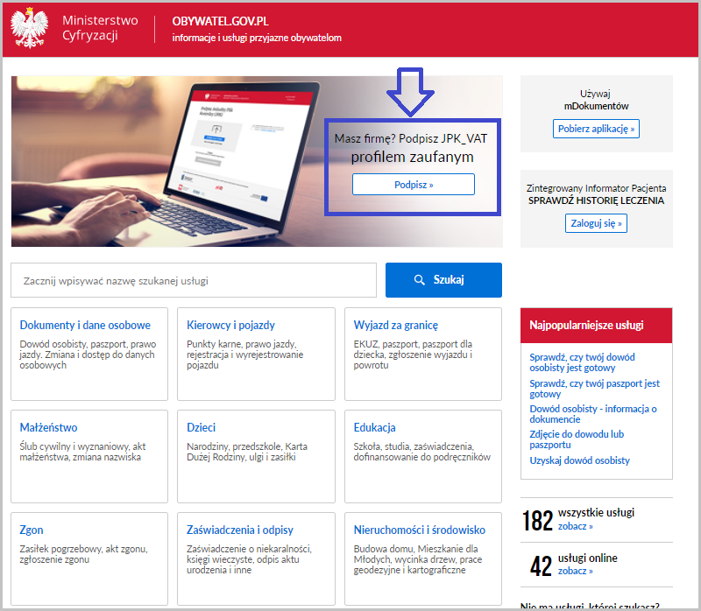Screen dimensions: 701x611
Task: Click the search input field
Action: point(193,279)
